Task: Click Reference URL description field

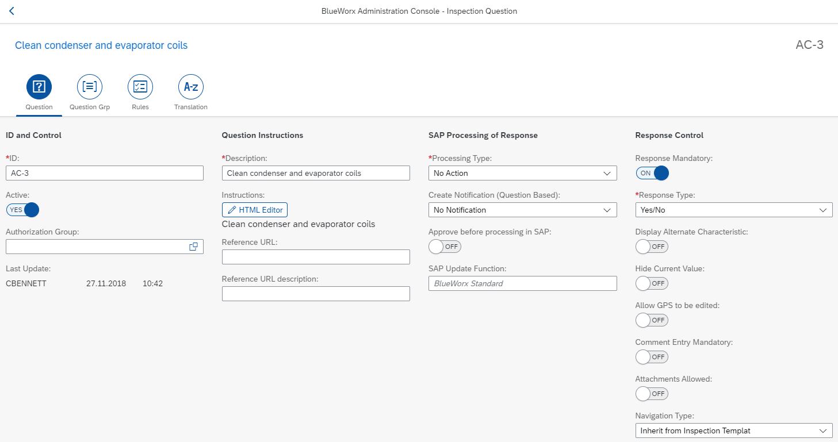Action: 316,294
